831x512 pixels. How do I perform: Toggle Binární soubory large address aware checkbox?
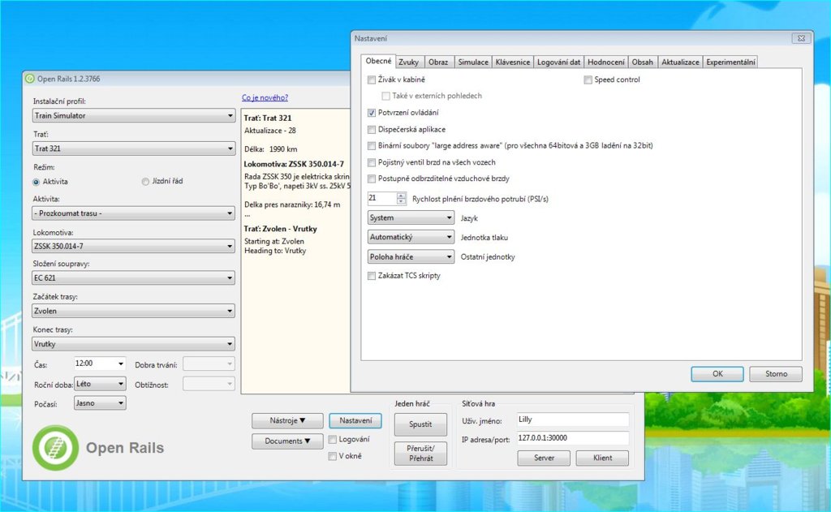point(372,146)
